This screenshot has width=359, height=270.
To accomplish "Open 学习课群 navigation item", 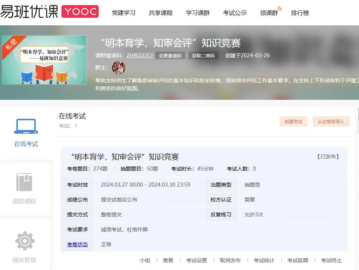I will click(x=198, y=13).
